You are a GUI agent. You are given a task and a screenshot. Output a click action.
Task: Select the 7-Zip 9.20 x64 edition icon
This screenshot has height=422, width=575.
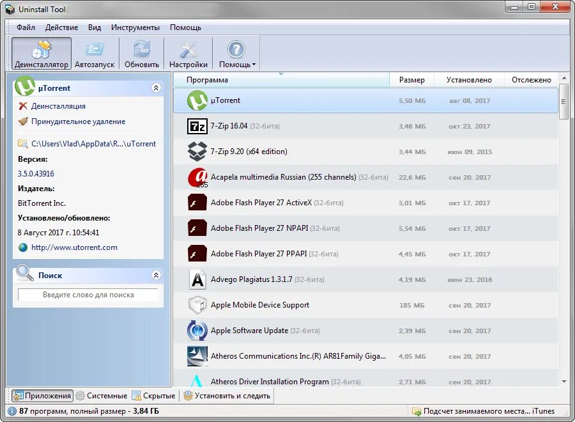(x=197, y=152)
